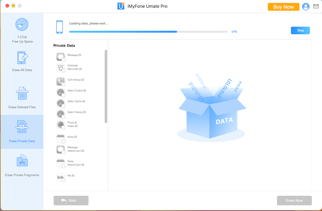Click the Call History (0) label

click(75, 80)
